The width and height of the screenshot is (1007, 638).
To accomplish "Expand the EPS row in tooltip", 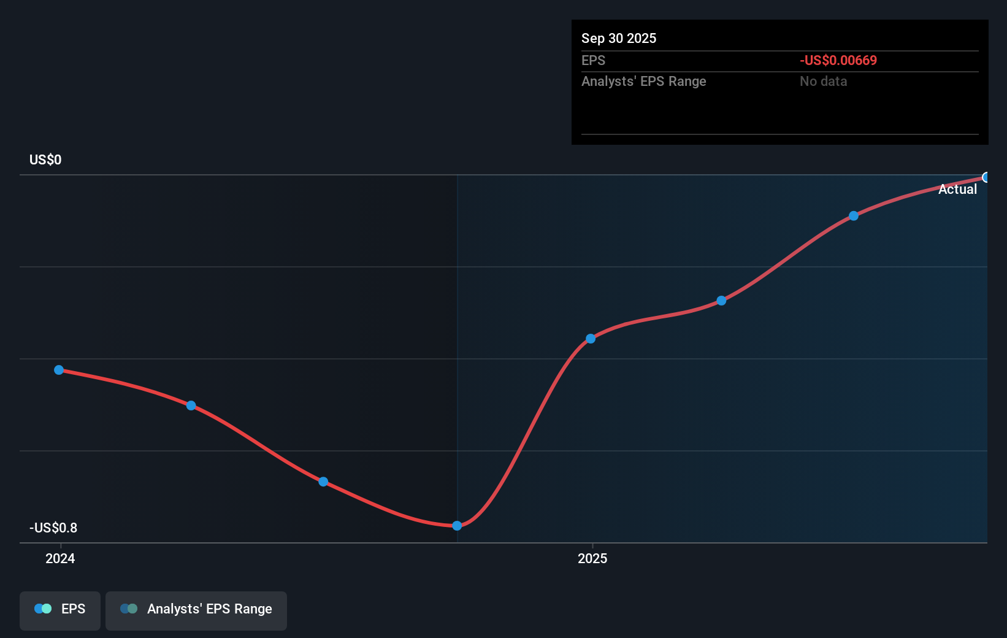I will click(x=593, y=60).
